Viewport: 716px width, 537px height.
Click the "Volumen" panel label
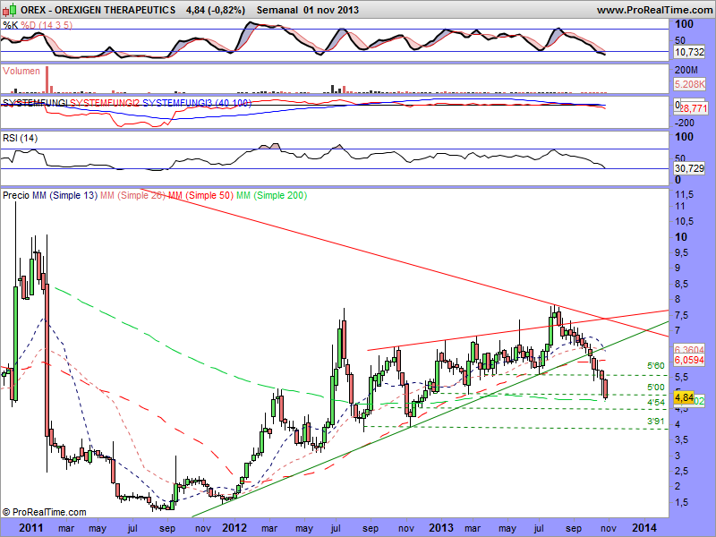point(21,71)
